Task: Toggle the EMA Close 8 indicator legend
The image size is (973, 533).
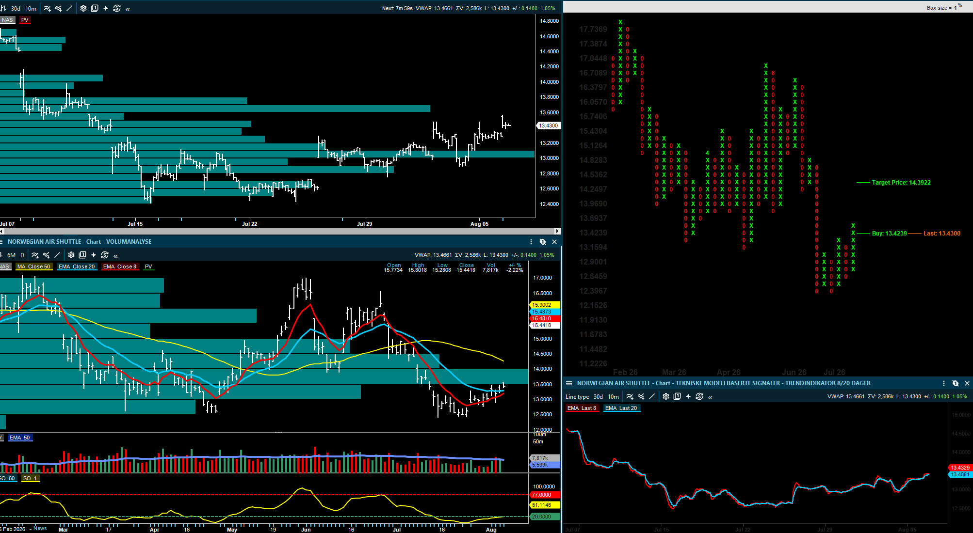Action: click(x=120, y=266)
